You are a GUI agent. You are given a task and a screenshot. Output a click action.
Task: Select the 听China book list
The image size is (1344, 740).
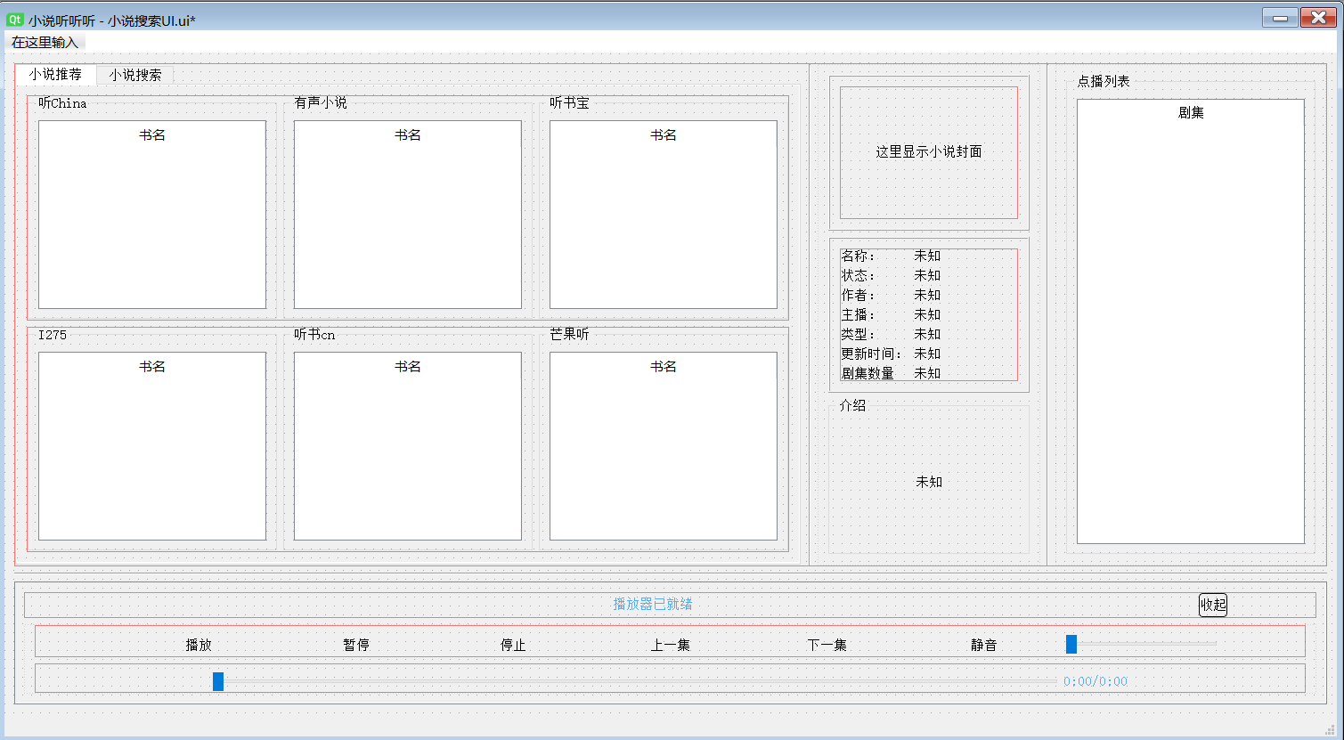[152, 215]
